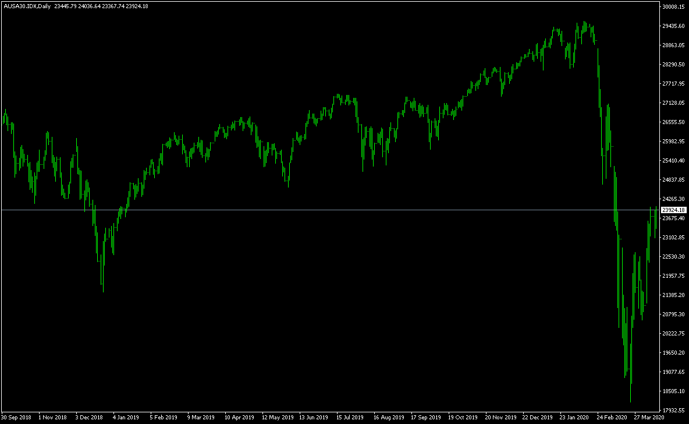Click the 30008.15 price axis label
This screenshot has height=424, width=689.
674,6
